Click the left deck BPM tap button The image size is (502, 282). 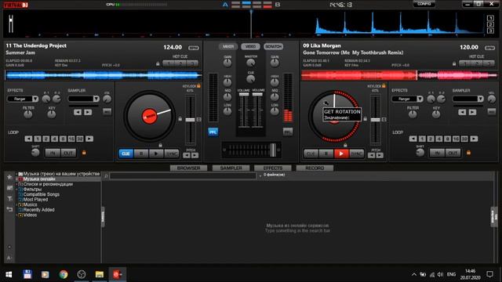194,48
